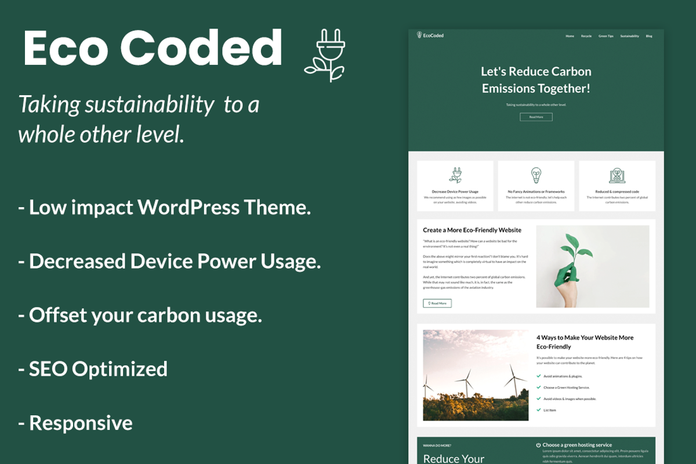The width and height of the screenshot is (696, 464).
Task: Click the checkmark beside Avoid videos & images
Action: (539, 398)
